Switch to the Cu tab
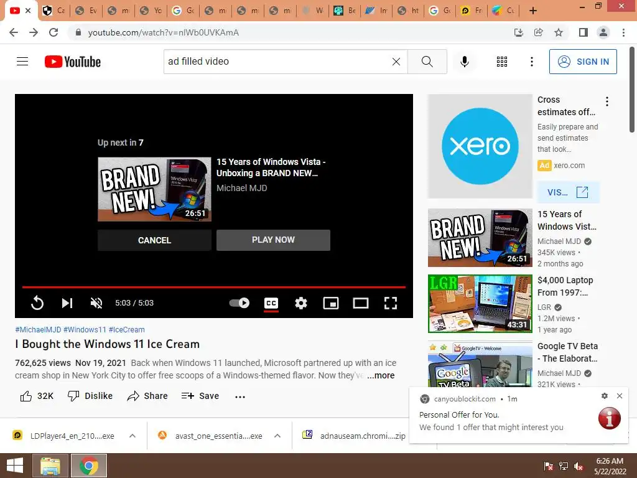637x478 pixels. click(503, 11)
